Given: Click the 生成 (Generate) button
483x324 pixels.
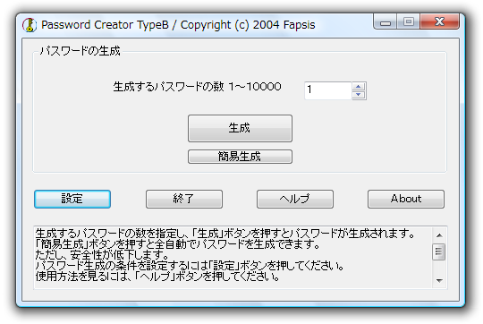Looking at the screenshot, I should coord(240,128).
